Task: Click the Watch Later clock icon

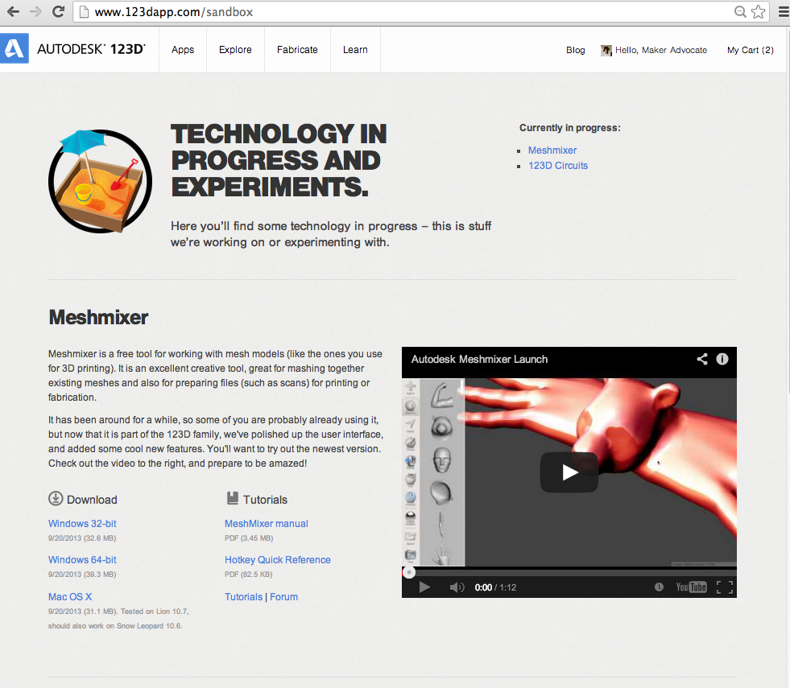Action: [659, 587]
